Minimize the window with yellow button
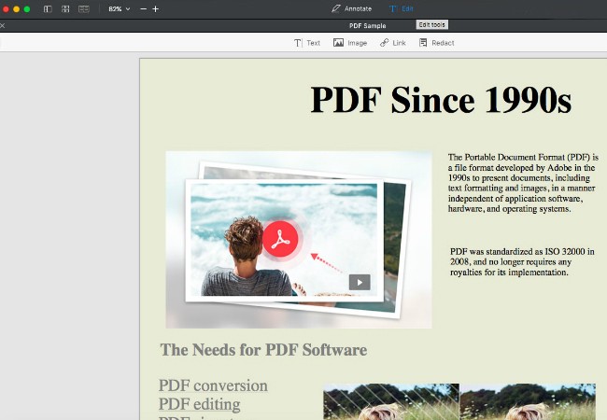This screenshot has width=607, height=420. pos(16,9)
